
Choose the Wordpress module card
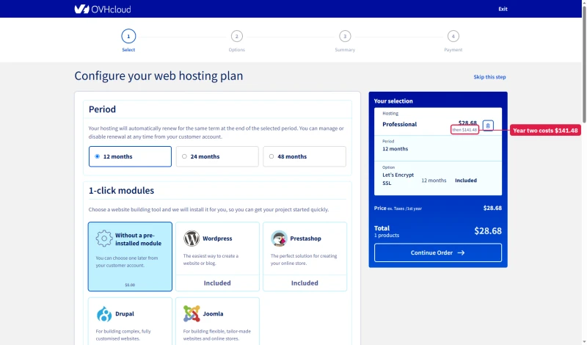click(x=217, y=257)
